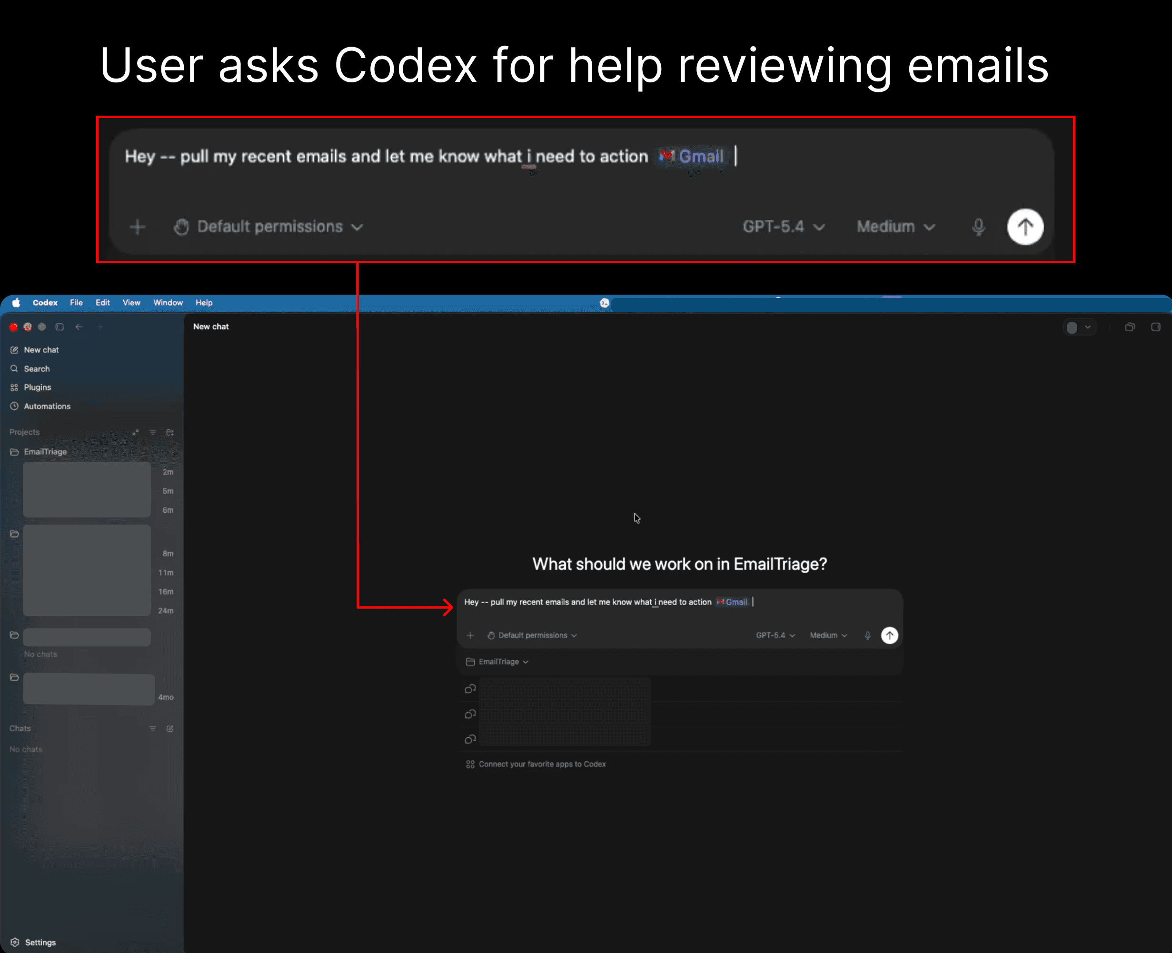Open the Codex menu in the menu bar
This screenshot has width=1172, height=953.
click(45, 302)
